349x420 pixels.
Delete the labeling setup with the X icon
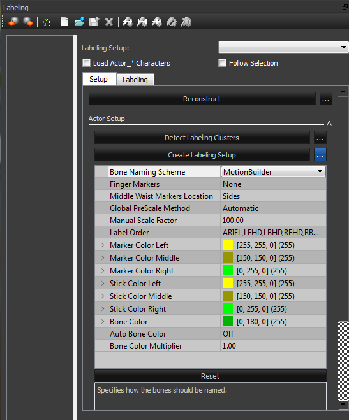pyautogui.click(x=109, y=22)
